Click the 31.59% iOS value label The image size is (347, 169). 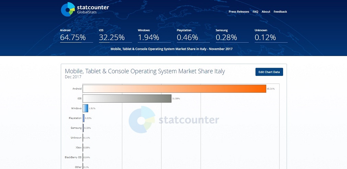point(176,99)
